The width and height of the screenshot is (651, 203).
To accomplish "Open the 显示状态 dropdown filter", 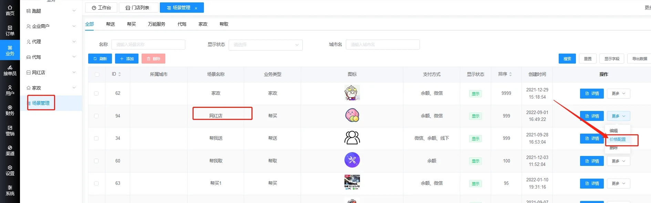I will coord(265,45).
